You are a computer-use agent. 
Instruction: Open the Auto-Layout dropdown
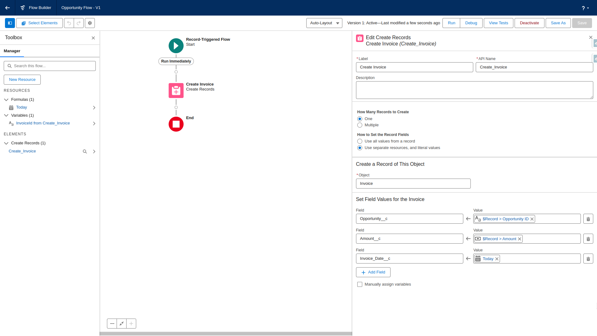324,23
